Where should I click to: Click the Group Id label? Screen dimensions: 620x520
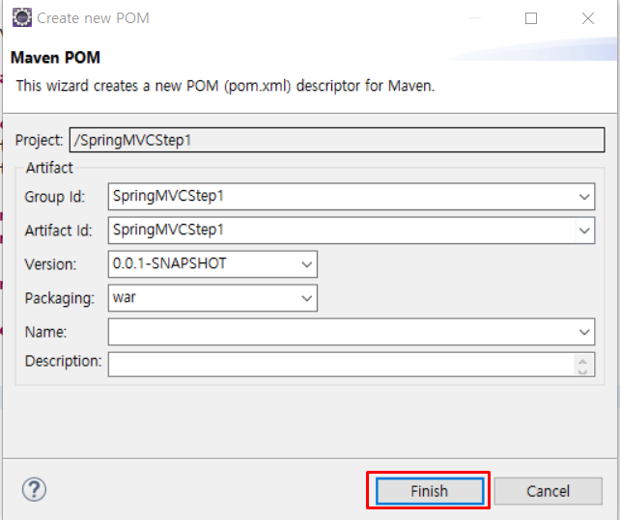[x=55, y=197]
